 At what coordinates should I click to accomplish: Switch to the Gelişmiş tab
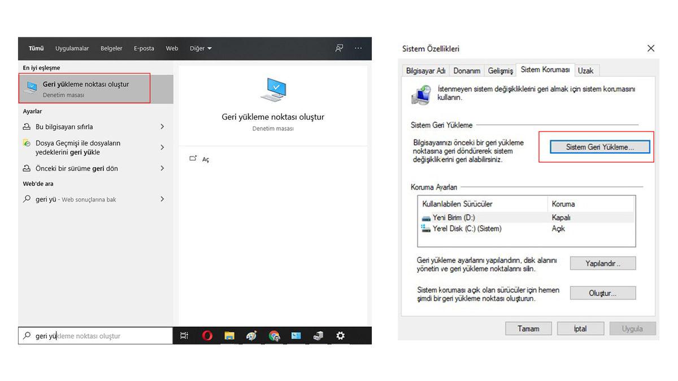pyautogui.click(x=501, y=71)
